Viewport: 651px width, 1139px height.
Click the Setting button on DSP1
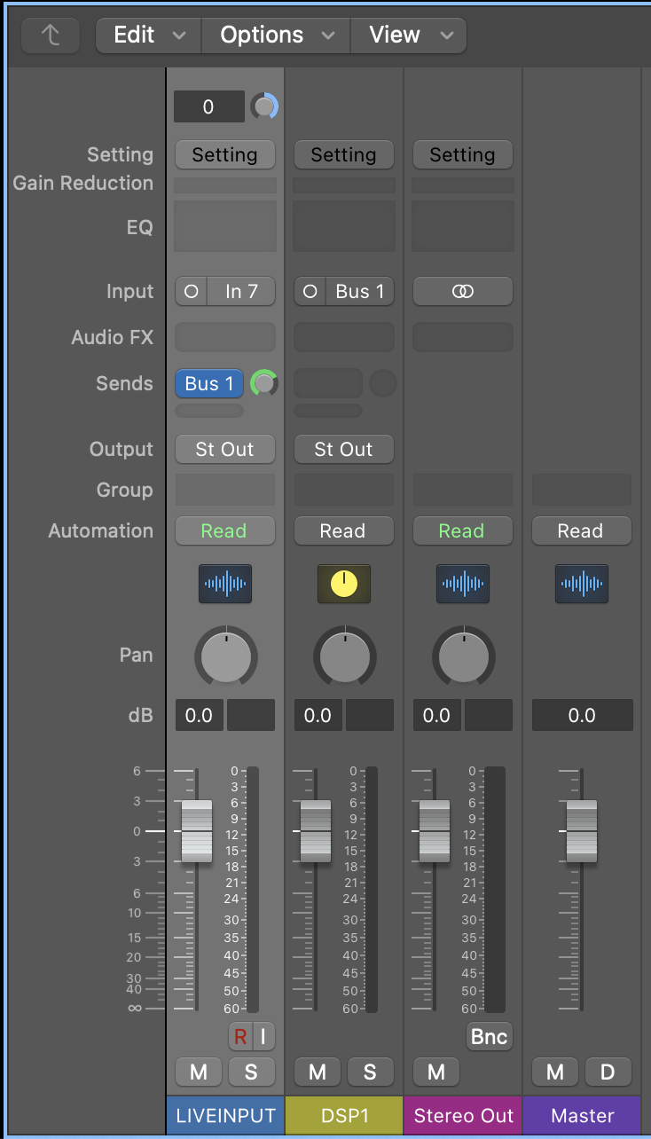pyautogui.click(x=343, y=154)
